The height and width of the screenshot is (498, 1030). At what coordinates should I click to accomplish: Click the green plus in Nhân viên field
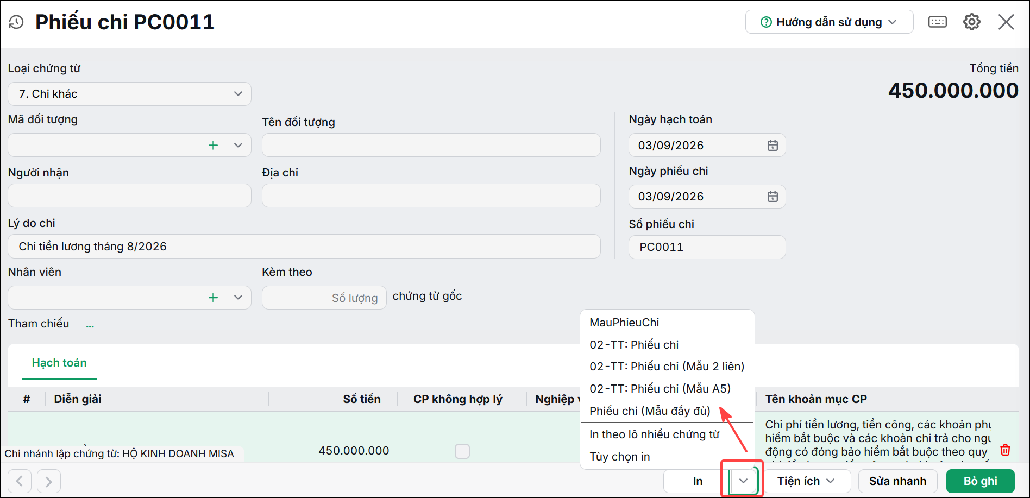[213, 298]
